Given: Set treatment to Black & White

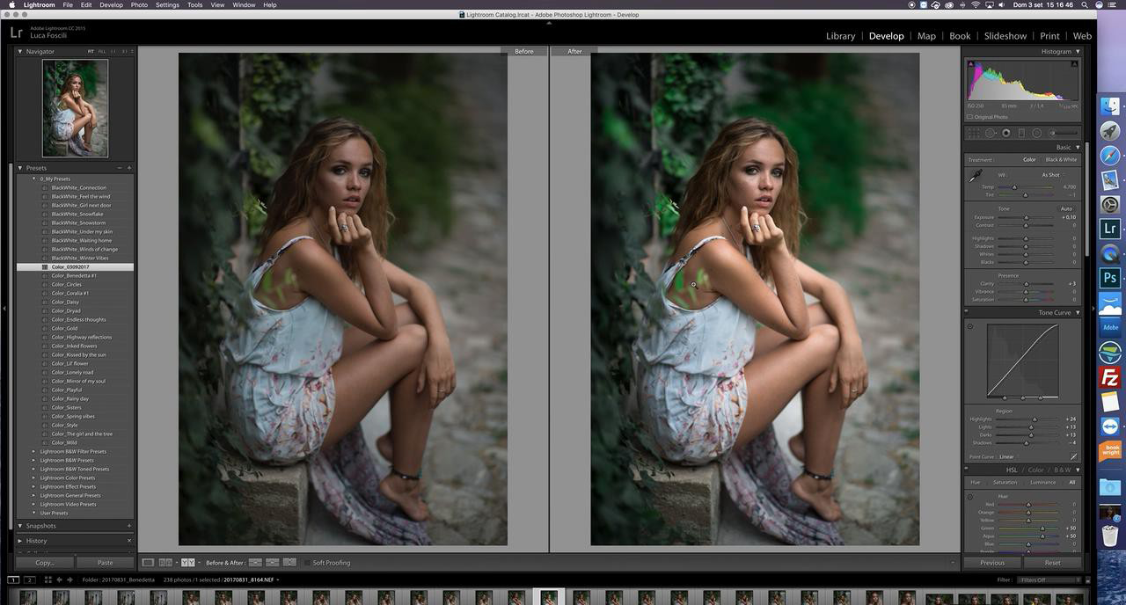Looking at the screenshot, I should [1061, 159].
